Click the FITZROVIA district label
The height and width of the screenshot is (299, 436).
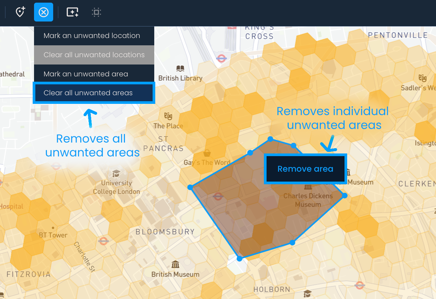coord(29,274)
